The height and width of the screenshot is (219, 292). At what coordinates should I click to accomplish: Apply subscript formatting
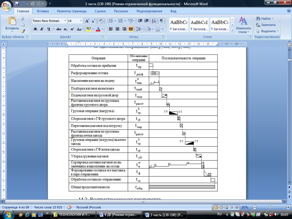[x=66, y=29]
